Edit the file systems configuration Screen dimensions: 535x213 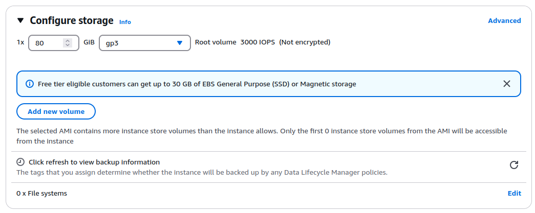pos(514,193)
